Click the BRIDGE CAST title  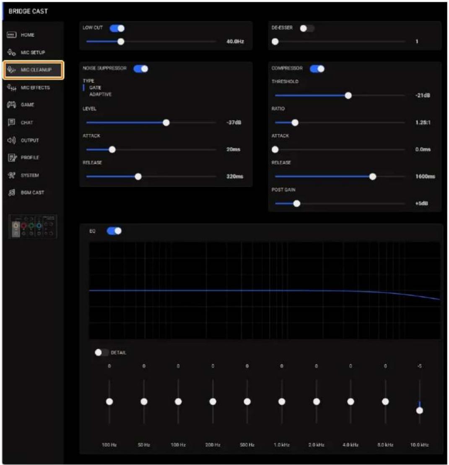point(28,11)
